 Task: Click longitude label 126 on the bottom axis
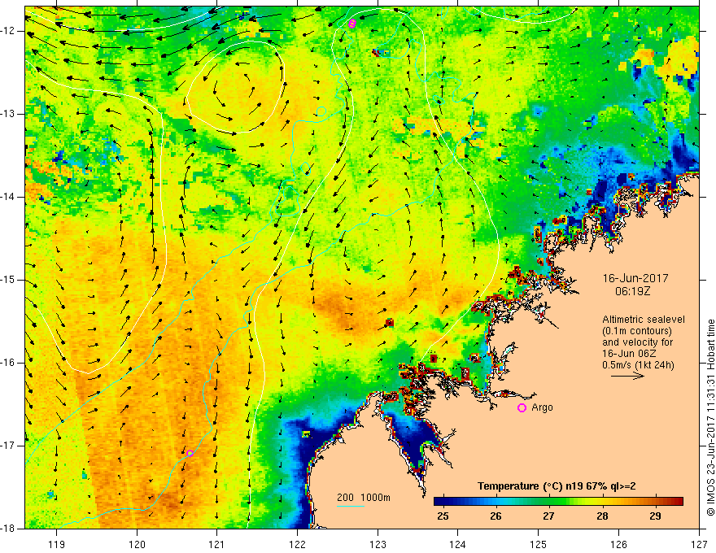tap(618, 545)
